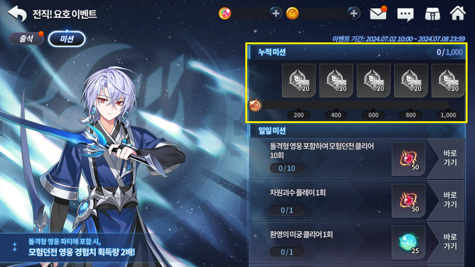Return to lobby via home icon
This screenshot has height=267, width=475.
click(x=458, y=14)
